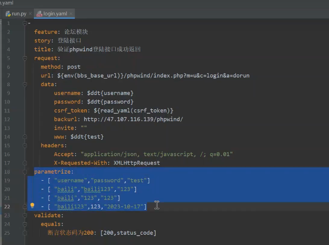Collapse the fold marker at line 1
The width and height of the screenshot is (329, 245).
click(25, 23)
